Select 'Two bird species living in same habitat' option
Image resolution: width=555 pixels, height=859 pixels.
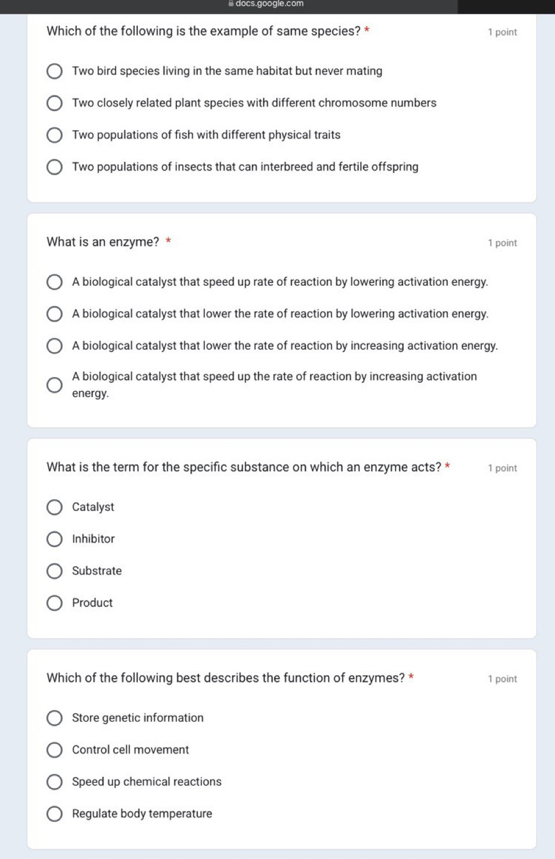(x=54, y=71)
